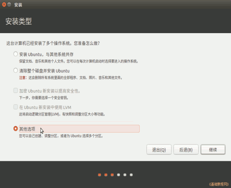Select the 其他选项 radio button
The image size is (231, 188).
[x=16, y=129]
